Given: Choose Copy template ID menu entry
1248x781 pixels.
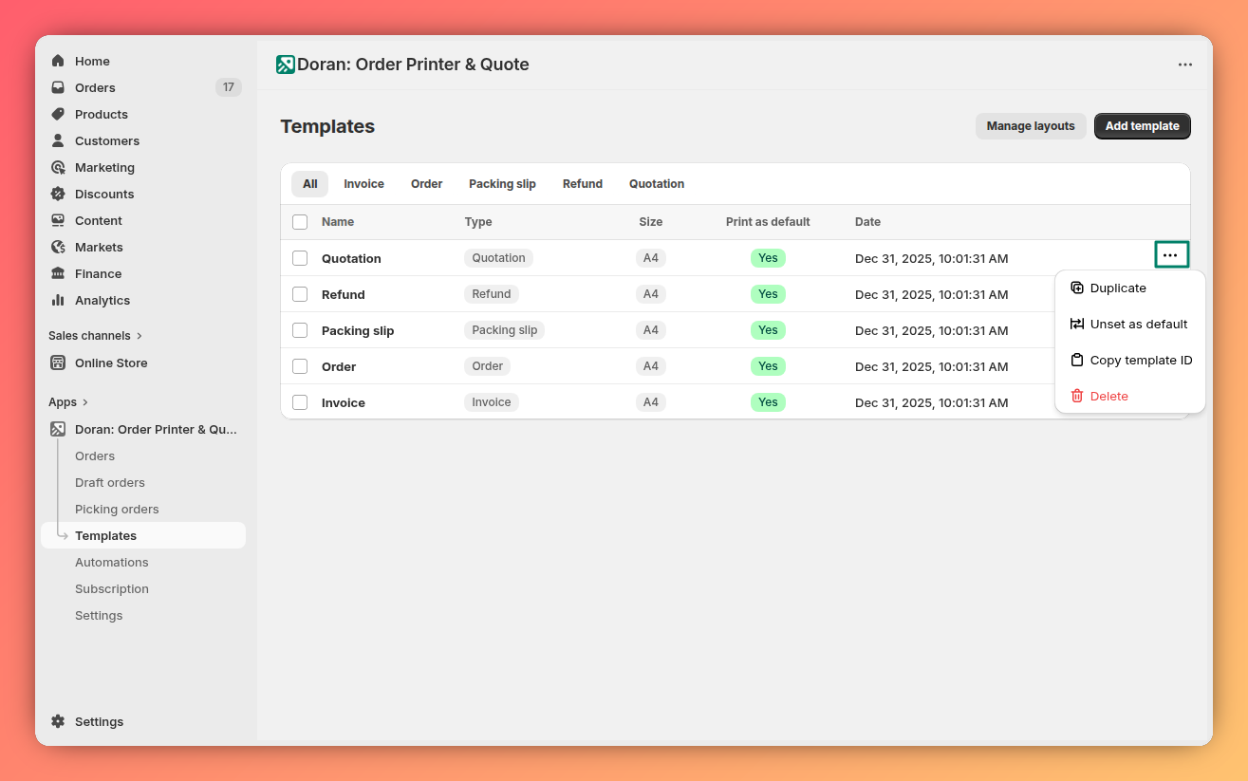Looking at the screenshot, I should tap(1130, 360).
